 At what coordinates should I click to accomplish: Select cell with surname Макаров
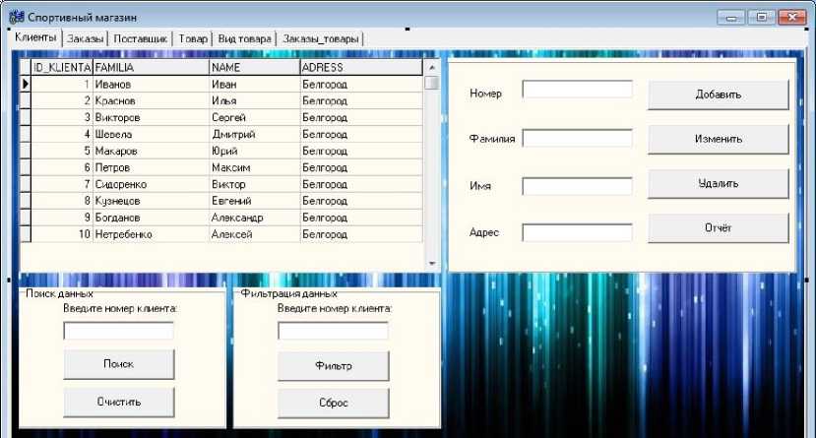151,151
